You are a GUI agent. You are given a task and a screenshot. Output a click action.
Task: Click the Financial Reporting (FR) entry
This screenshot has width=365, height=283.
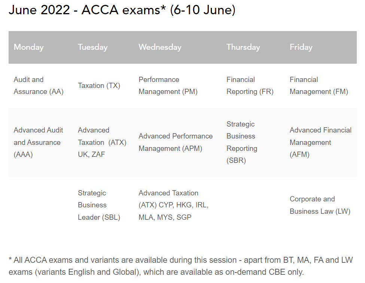250,86
